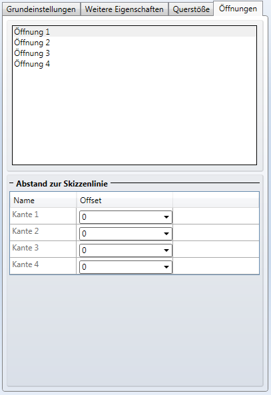The image size is (271, 395).
Task: Open the Kante 1 offset dropdown arrow
Action: (166, 217)
